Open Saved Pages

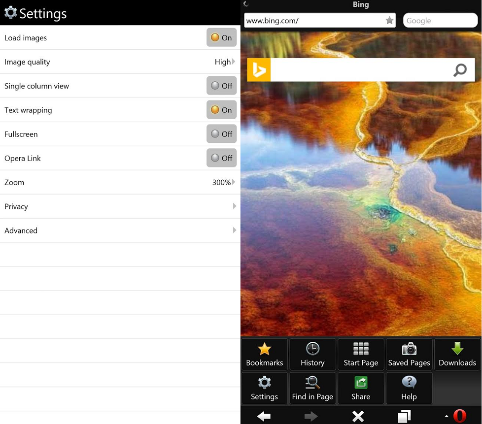[x=409, y=354]
